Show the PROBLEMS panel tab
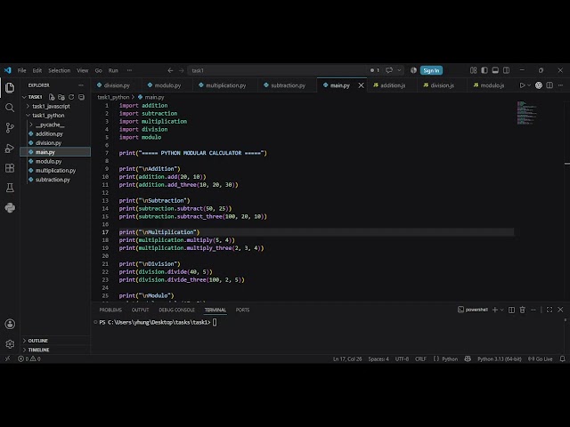Screen dimensions: 570x427 (x=110, y=310)
